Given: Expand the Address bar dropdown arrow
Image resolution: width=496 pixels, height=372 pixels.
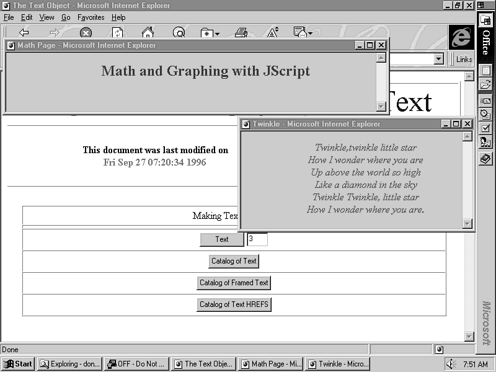Looking at the screenshot, I should pos(439,59).
